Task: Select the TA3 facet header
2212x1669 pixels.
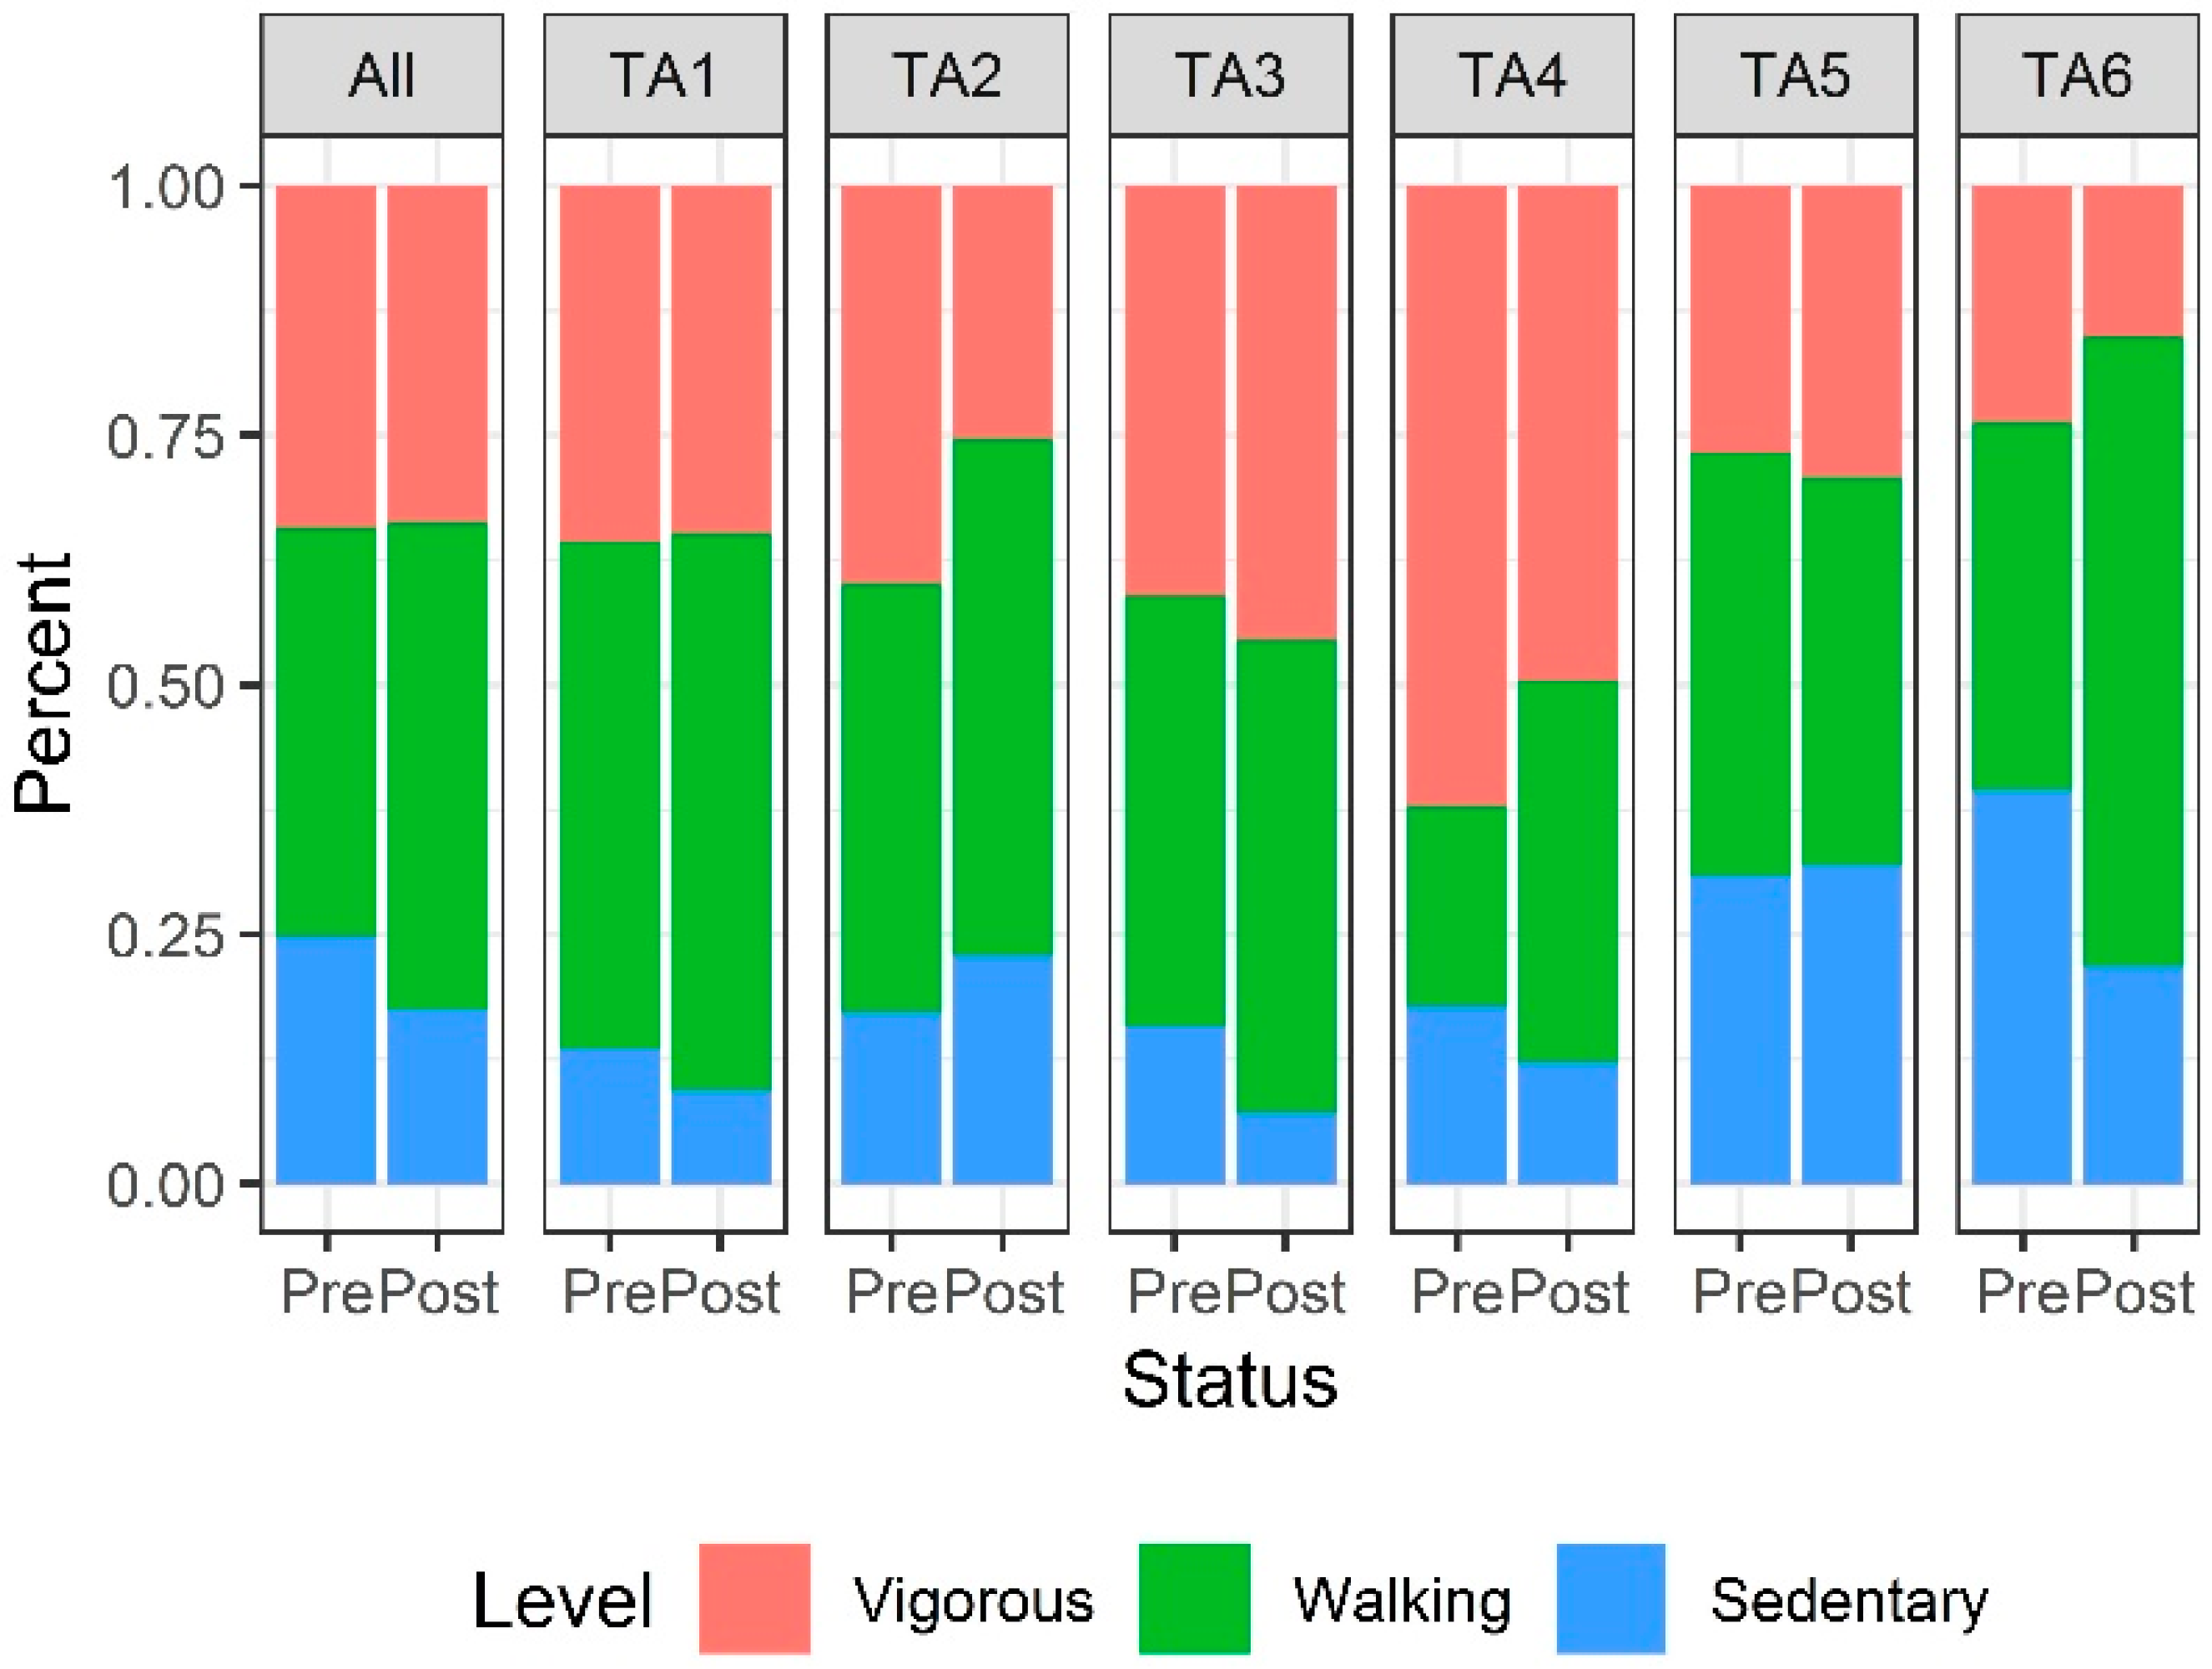Action: [1230, 76]
